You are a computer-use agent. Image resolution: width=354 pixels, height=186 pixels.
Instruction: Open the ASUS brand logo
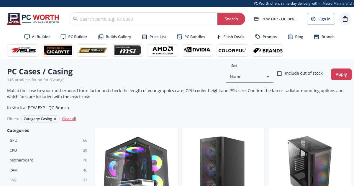point(23,50)
